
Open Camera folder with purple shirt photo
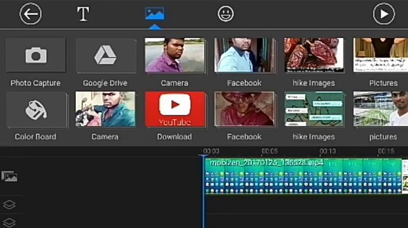click(175, 55)
